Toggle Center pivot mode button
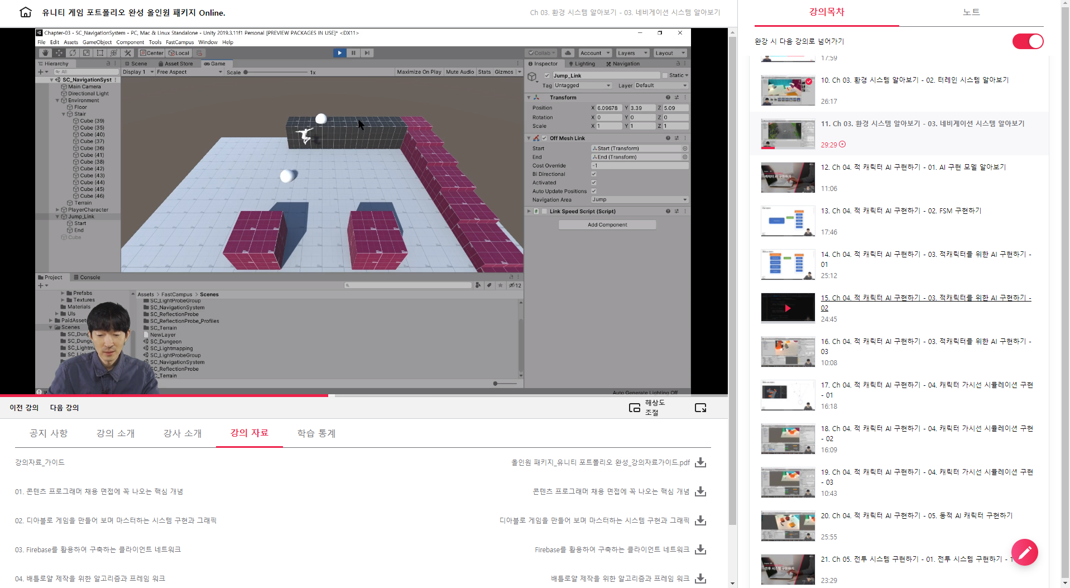This screenshot has height=588, width=1070. click(151, 53)
